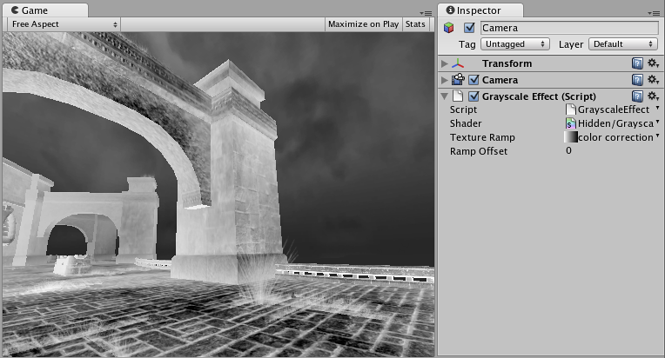Open the Transform component gear menu
The height and width of the screenshot is (358, 665).
653,63
